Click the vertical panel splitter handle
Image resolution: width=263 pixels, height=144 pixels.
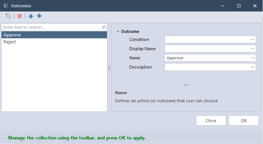[x=109, y=67]
